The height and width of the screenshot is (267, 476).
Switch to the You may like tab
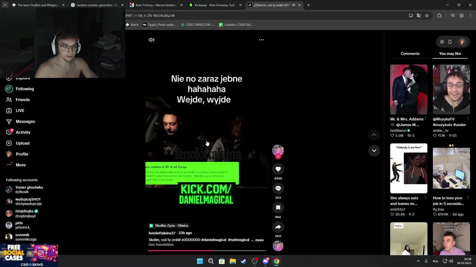click(x=450, y=53)
